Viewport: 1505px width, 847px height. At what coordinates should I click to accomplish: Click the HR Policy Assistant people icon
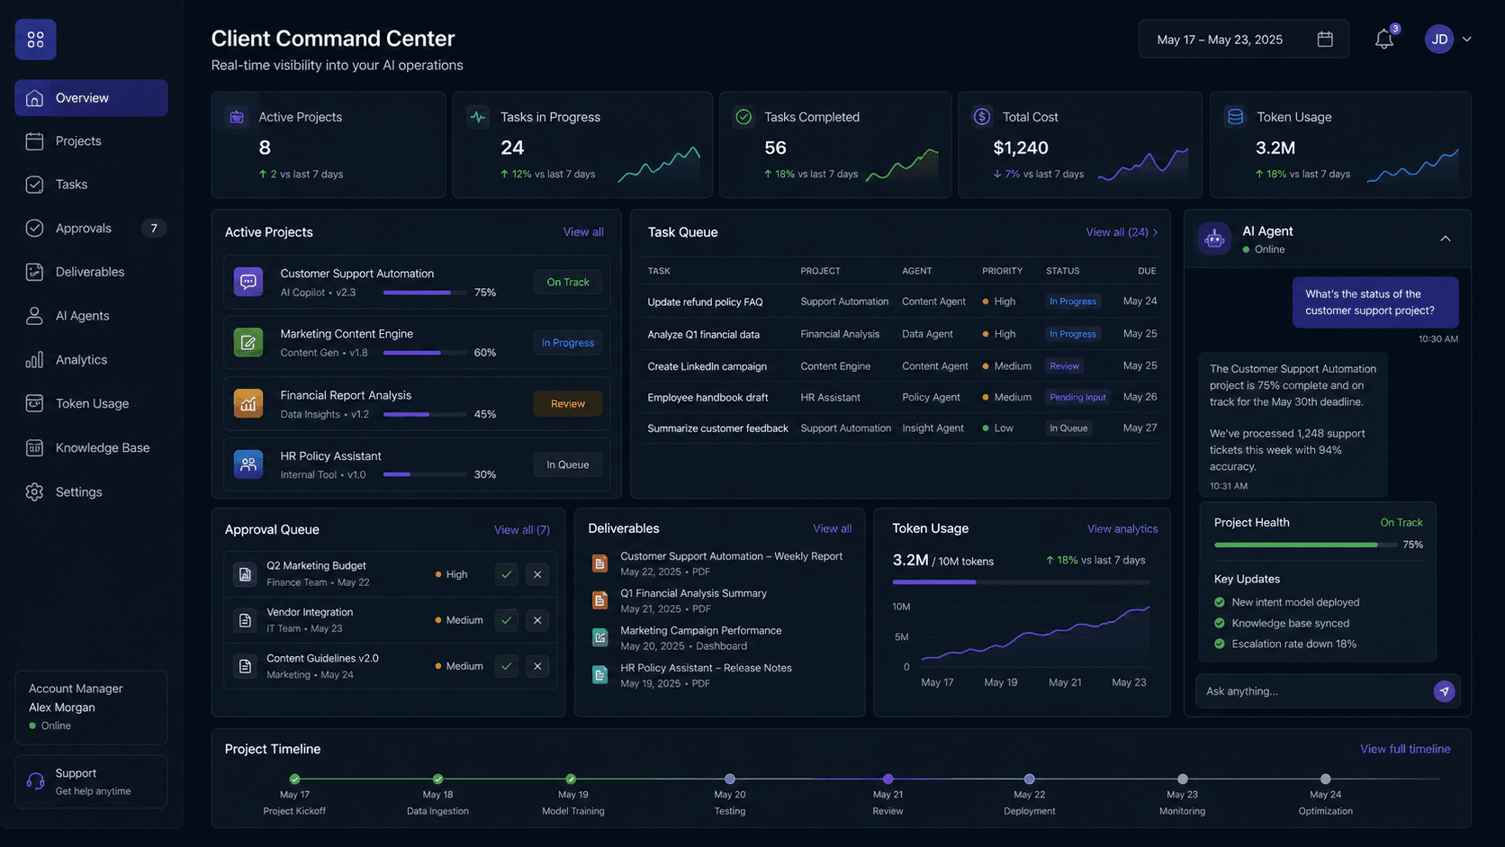[x=248, y=464]
